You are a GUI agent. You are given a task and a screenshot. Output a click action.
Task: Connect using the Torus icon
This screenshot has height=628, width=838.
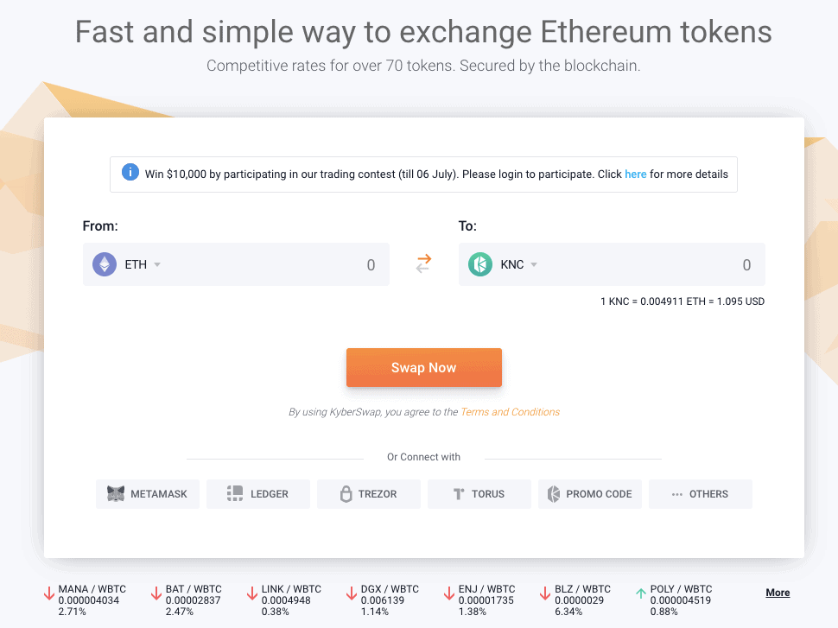pos(459,494)
